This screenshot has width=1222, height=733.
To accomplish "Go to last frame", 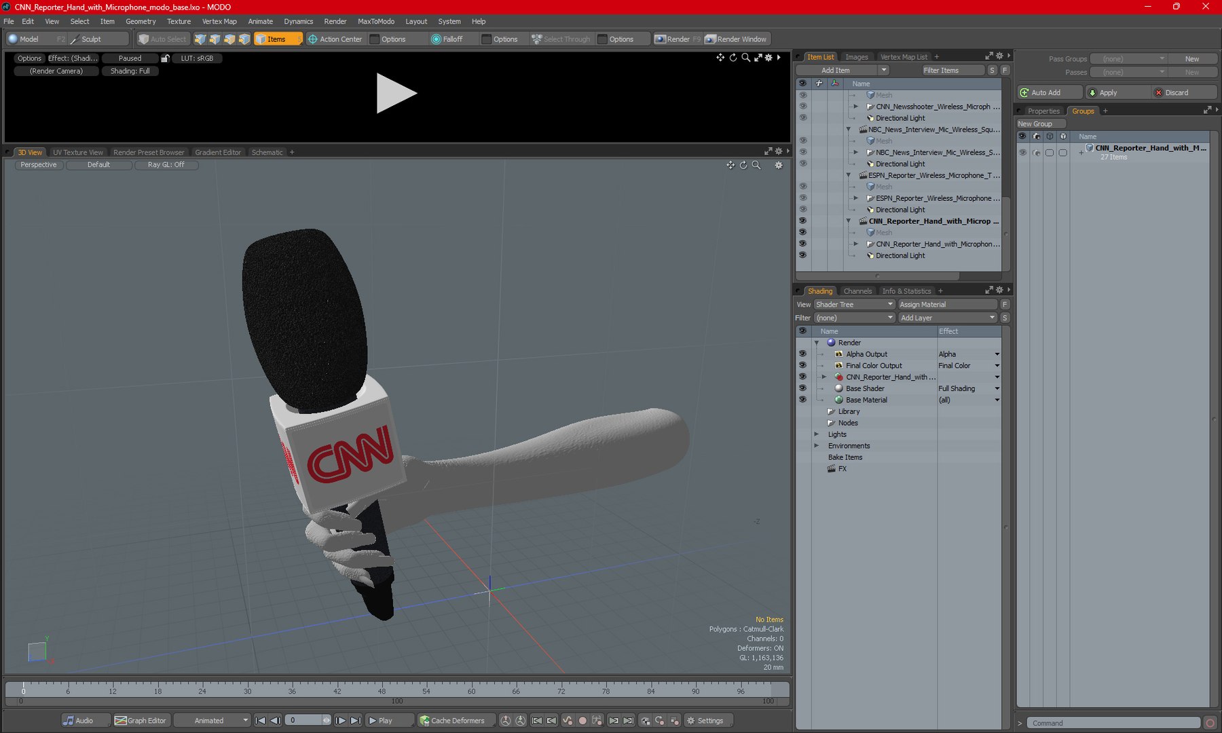I will point(356,720).
